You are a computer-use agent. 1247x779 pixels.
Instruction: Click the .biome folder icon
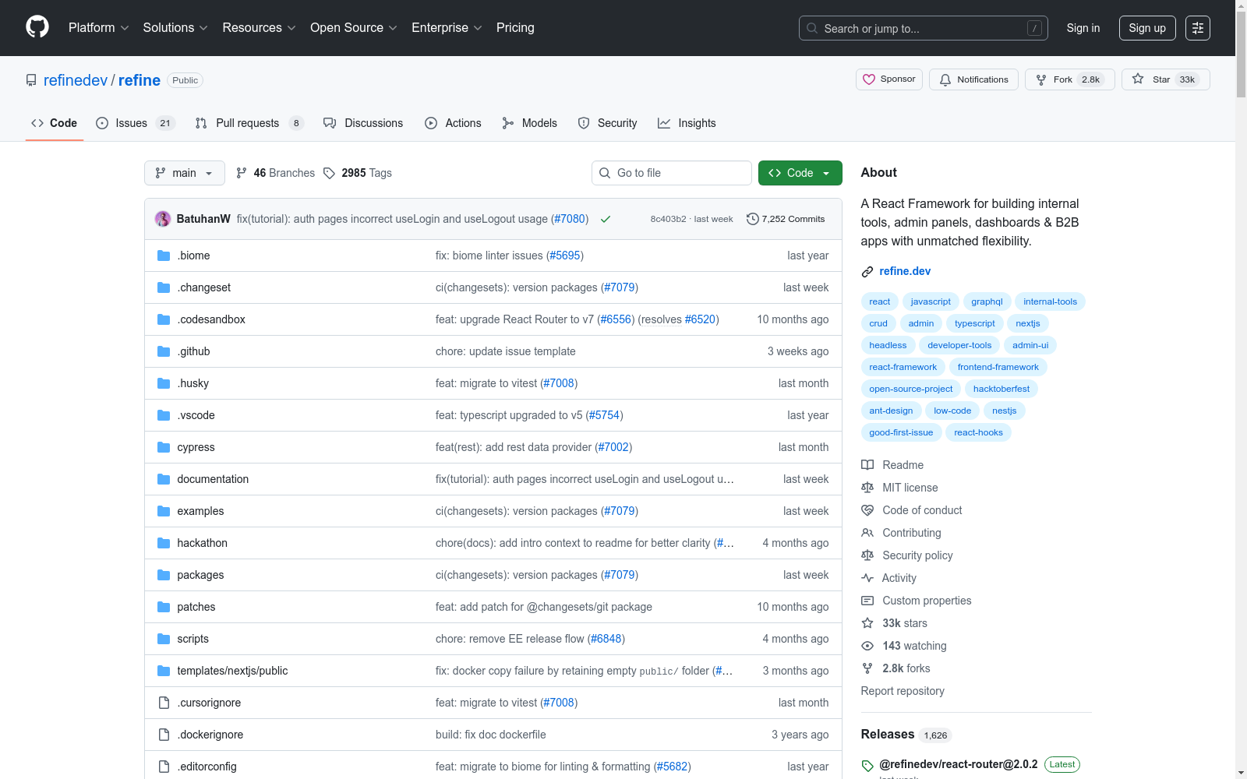(164, 256)
